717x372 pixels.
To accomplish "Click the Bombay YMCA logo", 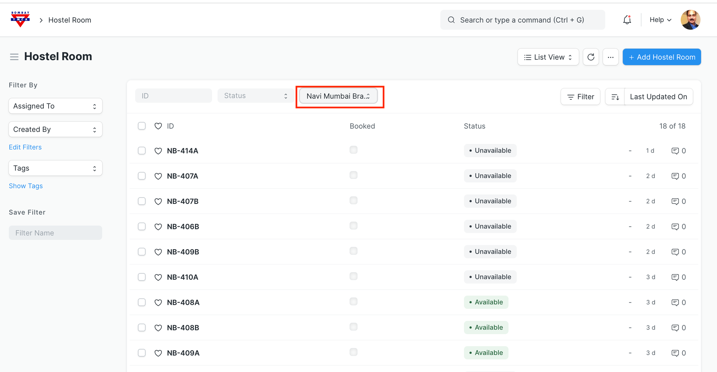I will 20,19.
